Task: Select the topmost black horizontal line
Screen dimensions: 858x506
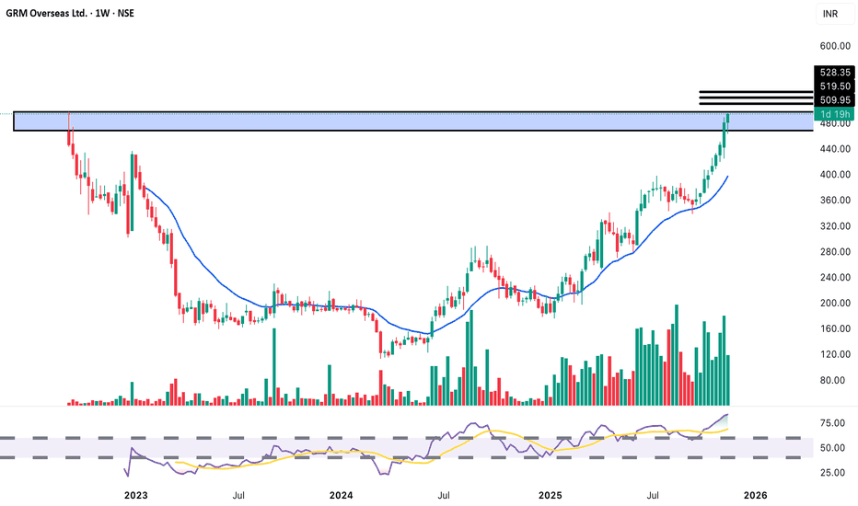Action: [x=756, y=92]
